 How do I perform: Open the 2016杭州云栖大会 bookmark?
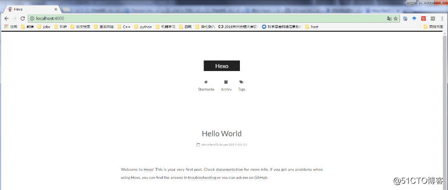[x=238, y=27]
